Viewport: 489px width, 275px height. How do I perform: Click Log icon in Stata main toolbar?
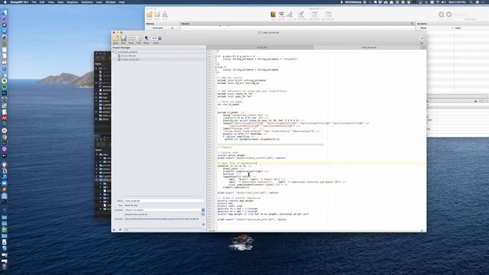pyautogui.click(x=274, y=15)
